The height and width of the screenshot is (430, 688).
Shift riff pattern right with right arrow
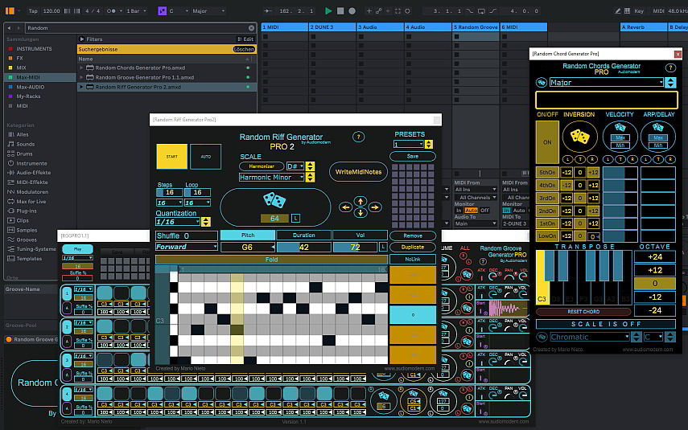(x=375, y=207)
